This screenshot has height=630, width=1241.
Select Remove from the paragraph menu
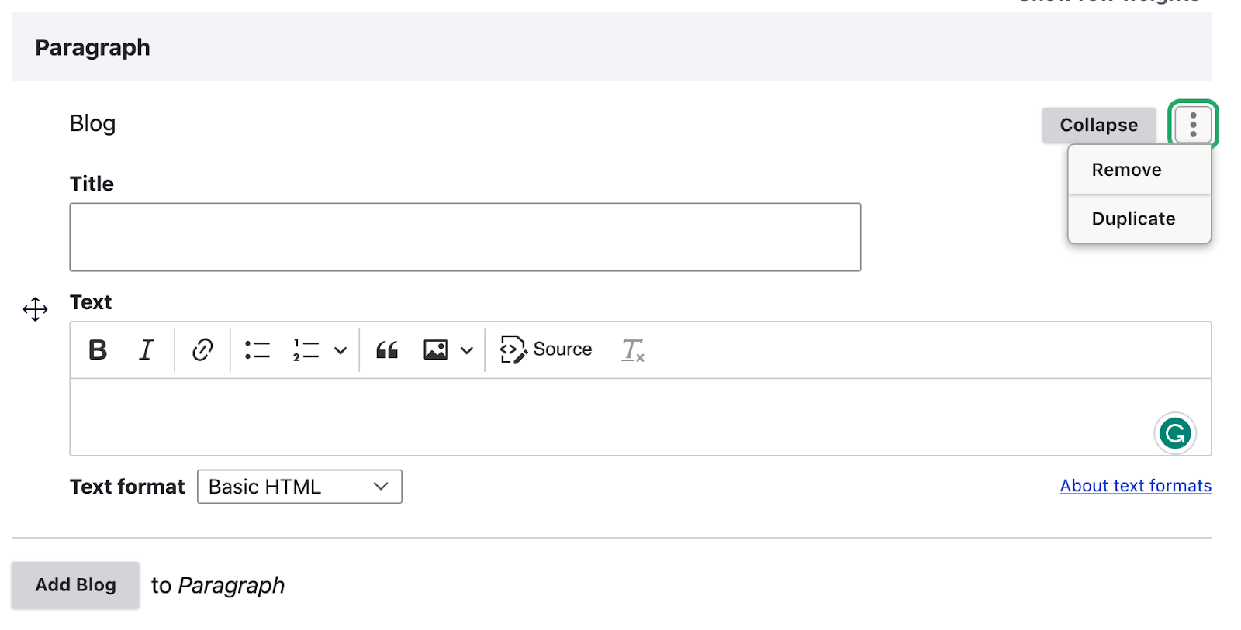point(1126,170)
